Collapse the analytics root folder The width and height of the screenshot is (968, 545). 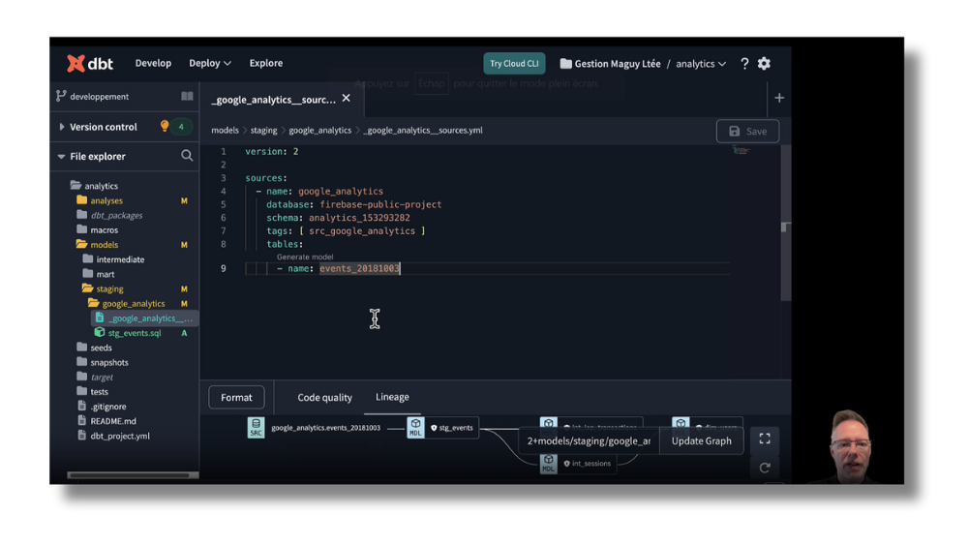(x=94, y=186)
